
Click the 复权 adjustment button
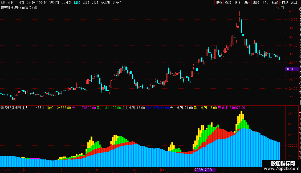[x=219, y=2]
